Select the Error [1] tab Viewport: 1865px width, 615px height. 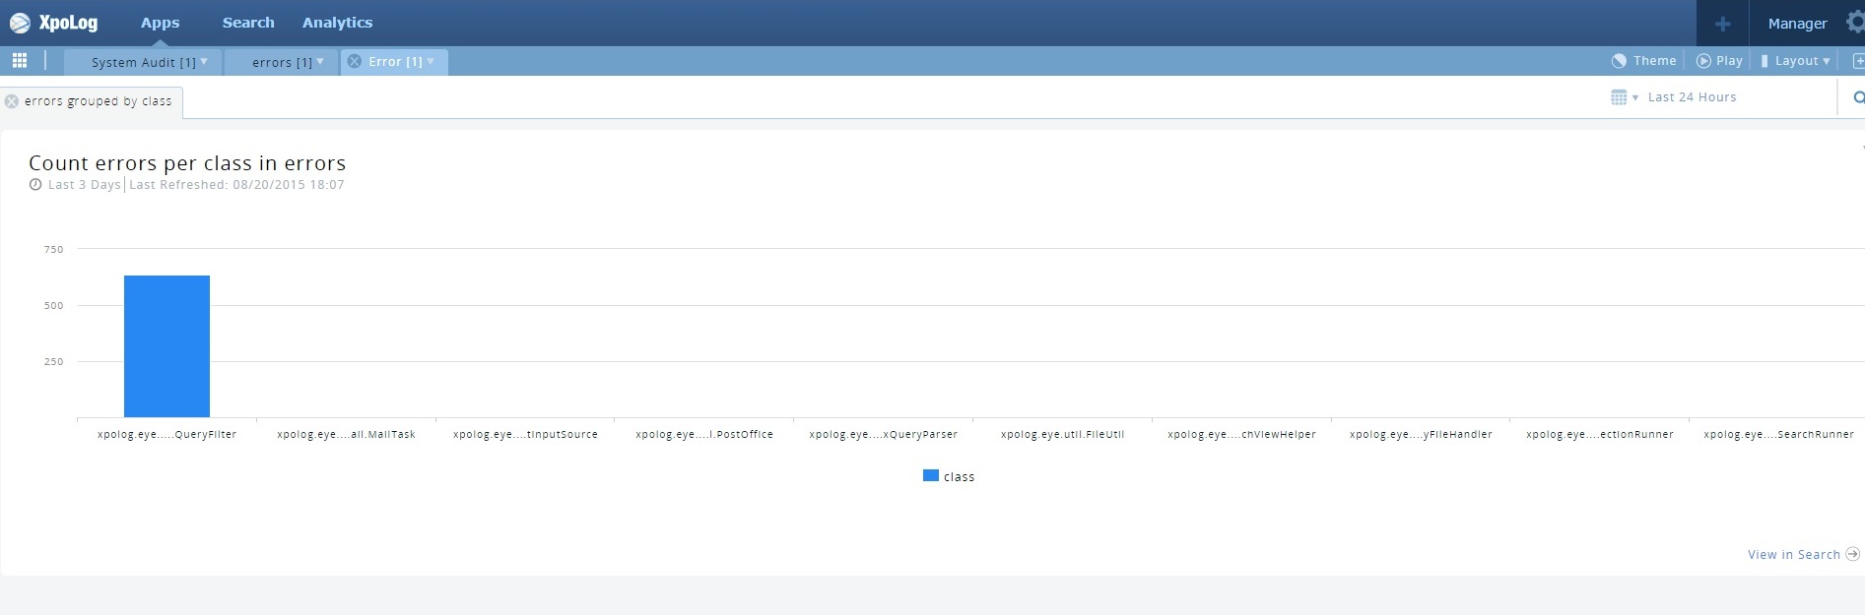395,61
